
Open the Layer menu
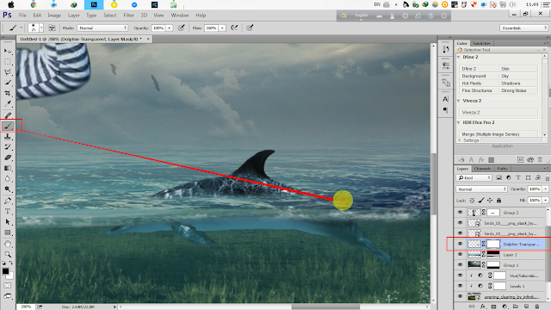coord(74,15)
